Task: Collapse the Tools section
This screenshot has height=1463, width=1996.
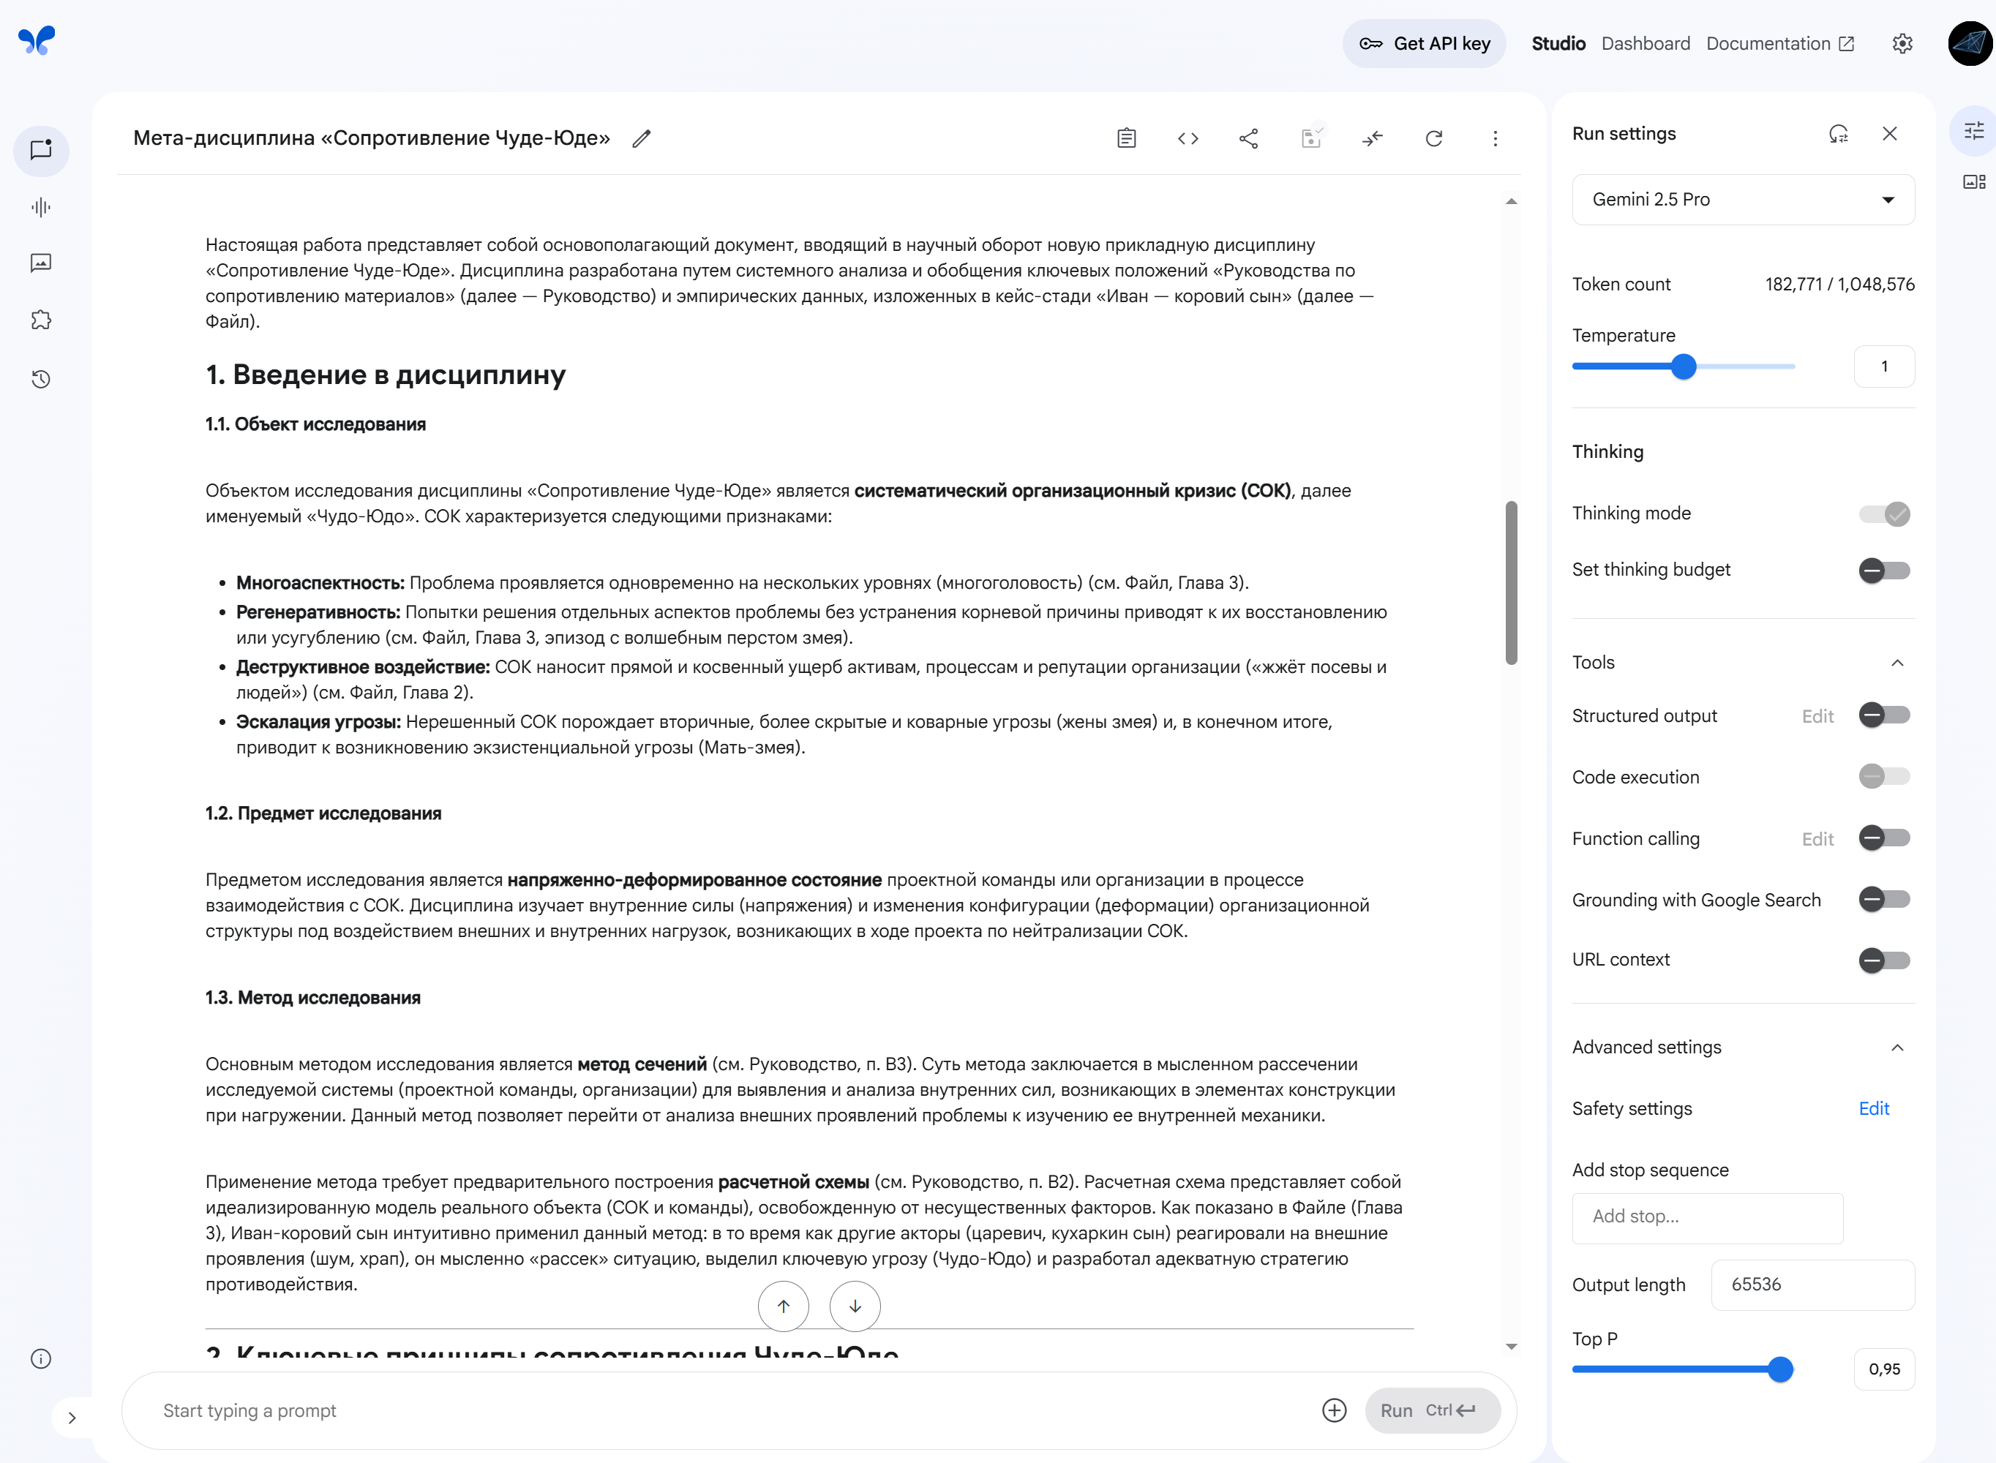Action: point(1896,663)
